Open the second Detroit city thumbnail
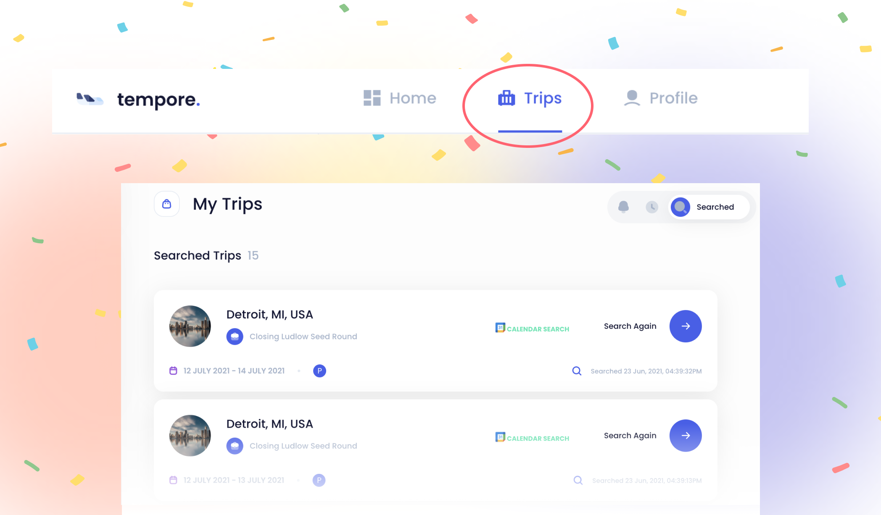Screen dimensions: 881x515 (190, 436)
